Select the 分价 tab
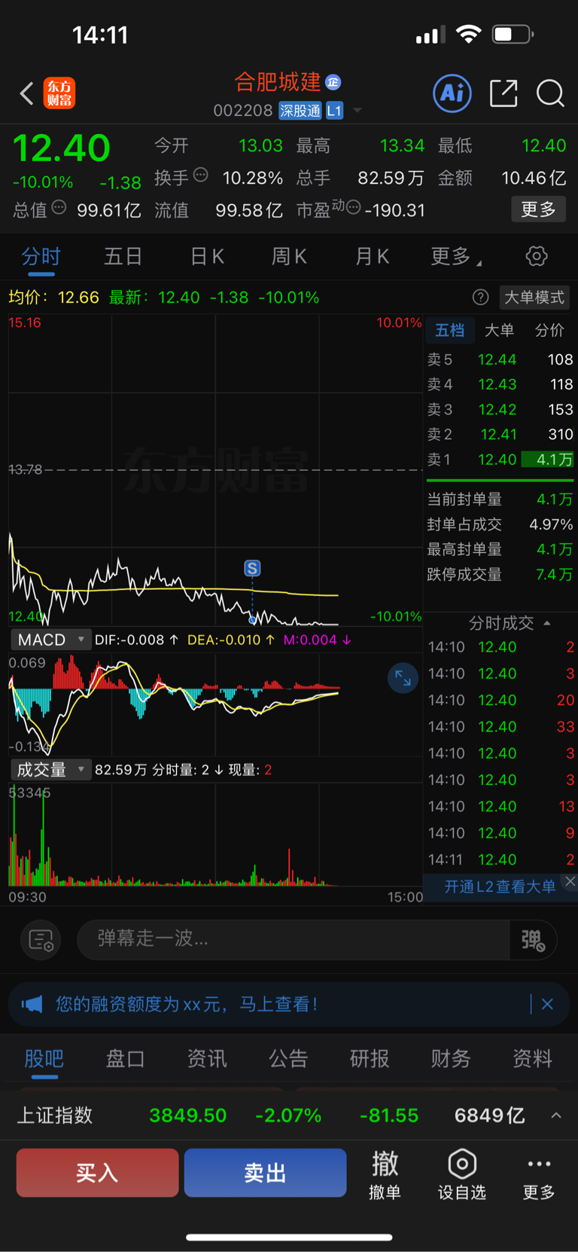 (549, 330)
